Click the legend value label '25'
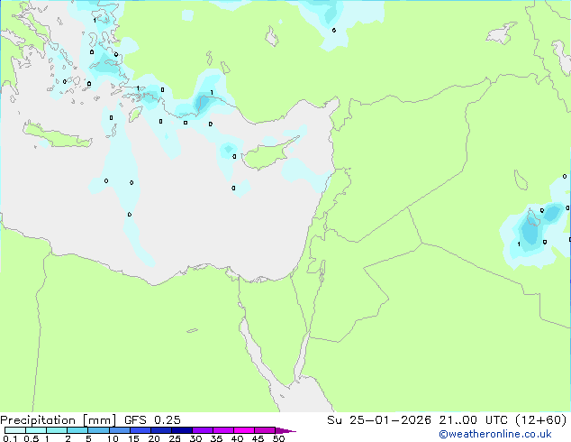 [x=175, y=438]
